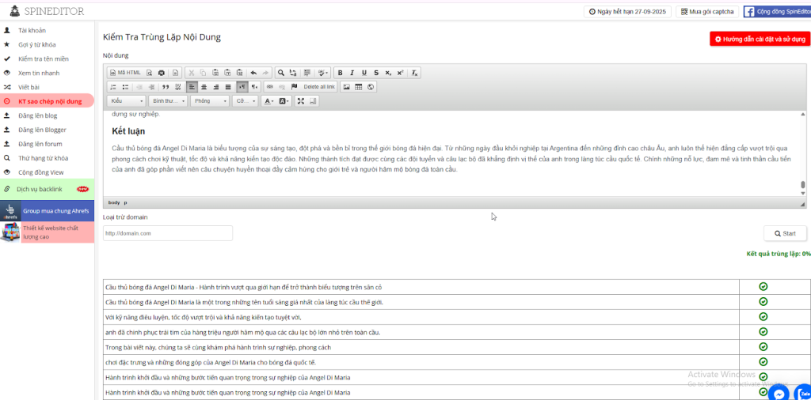Open the Kiểu styles dropdown

tap(127, 101)
